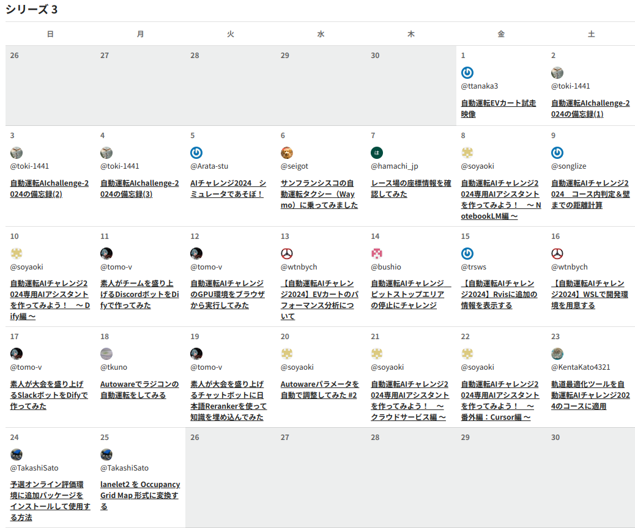
Task: Open the レース場の座標情報を確認してみた article
Action: click(410, 189)
